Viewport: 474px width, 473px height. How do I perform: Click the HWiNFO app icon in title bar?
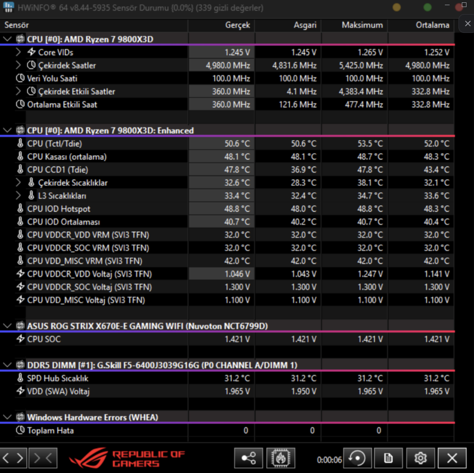point(8,7)
